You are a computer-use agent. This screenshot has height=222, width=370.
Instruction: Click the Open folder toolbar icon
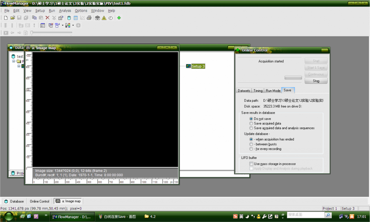[13, 18]
